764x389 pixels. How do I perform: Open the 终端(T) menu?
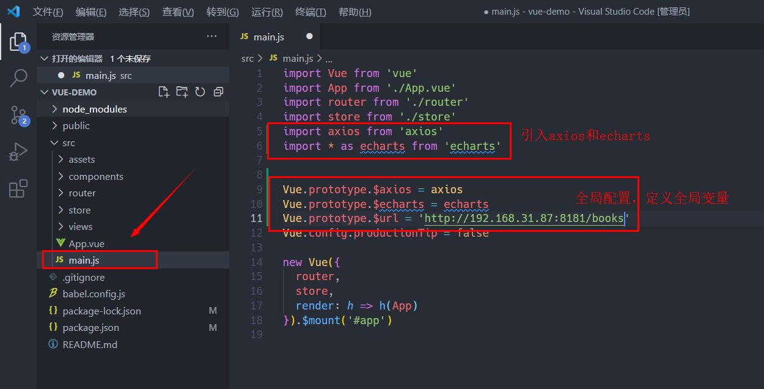tap(310, 12)
